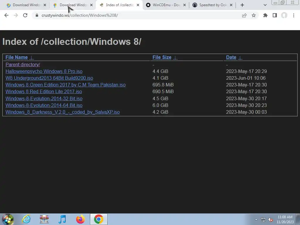Sort by File Name header

16,57
